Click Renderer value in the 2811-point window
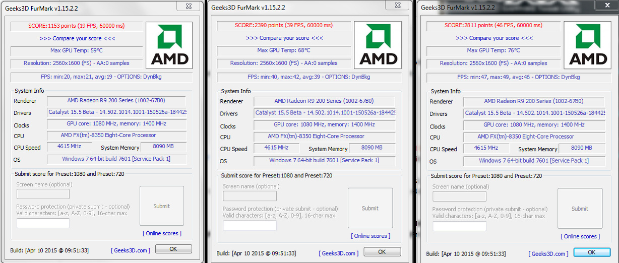This screenshot has height=263, width=619. [x=534, y=101]
